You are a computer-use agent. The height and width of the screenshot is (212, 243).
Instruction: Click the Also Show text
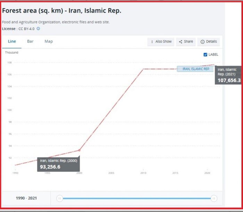[x=163, y=42]
